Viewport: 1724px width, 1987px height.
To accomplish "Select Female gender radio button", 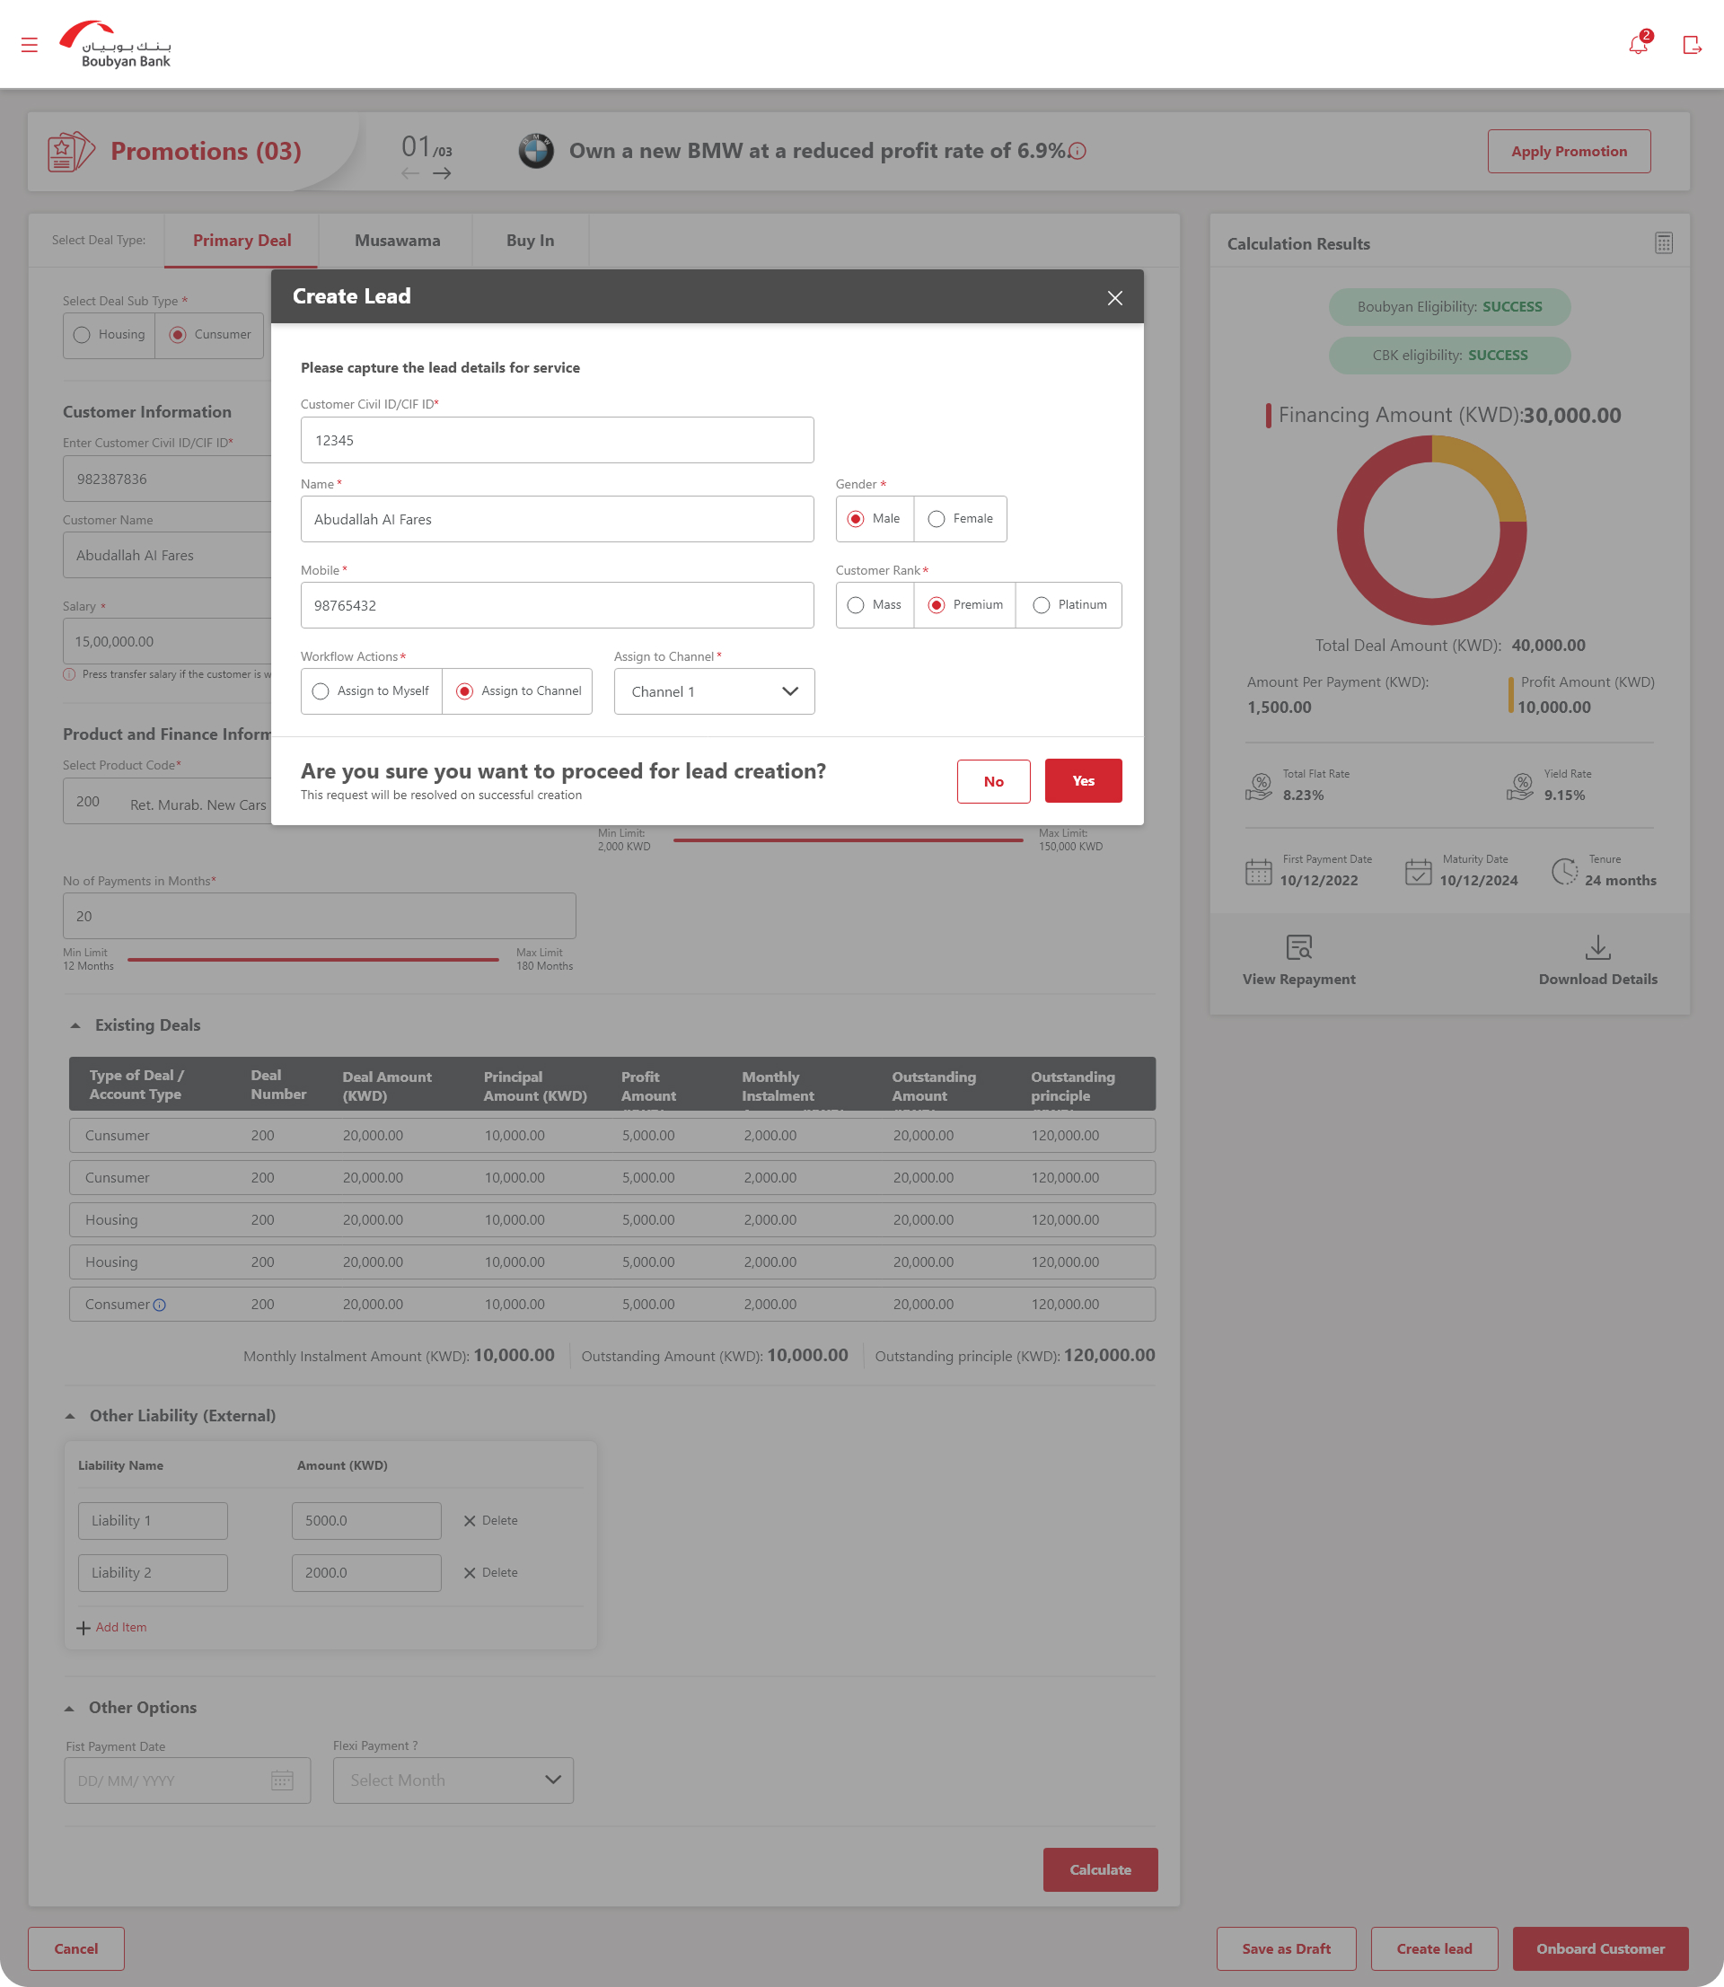I will [x=936, y=519].
